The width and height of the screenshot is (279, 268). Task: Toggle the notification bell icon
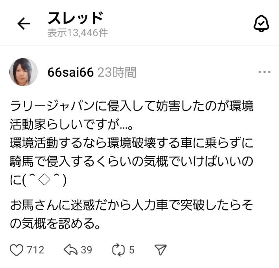(x=261, y=24)
